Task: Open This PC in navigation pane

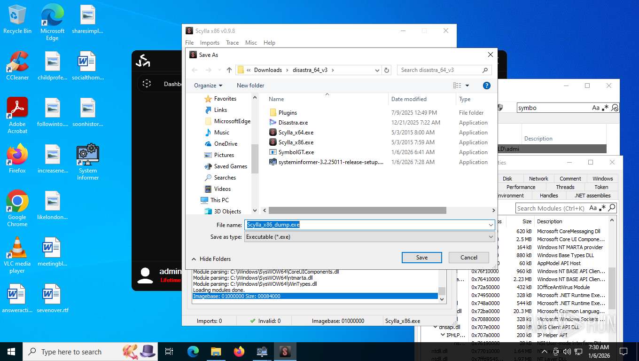Action: click(x=219, y=200)
